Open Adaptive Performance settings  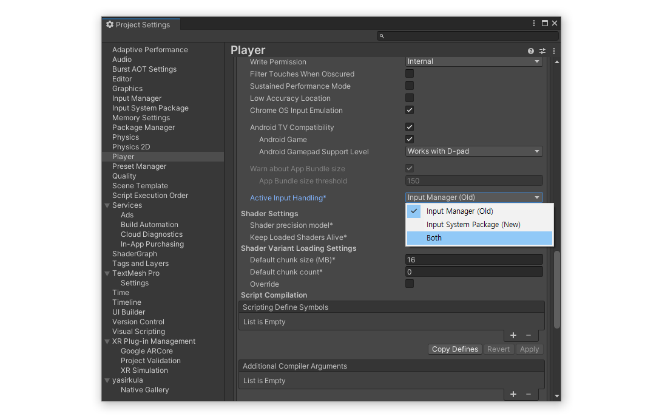[x=150, y=50]
